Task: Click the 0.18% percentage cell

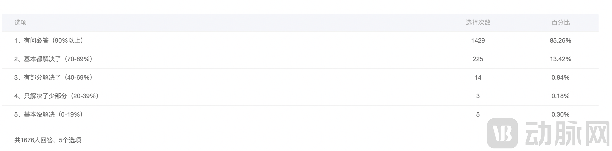Action: (560, 96)
